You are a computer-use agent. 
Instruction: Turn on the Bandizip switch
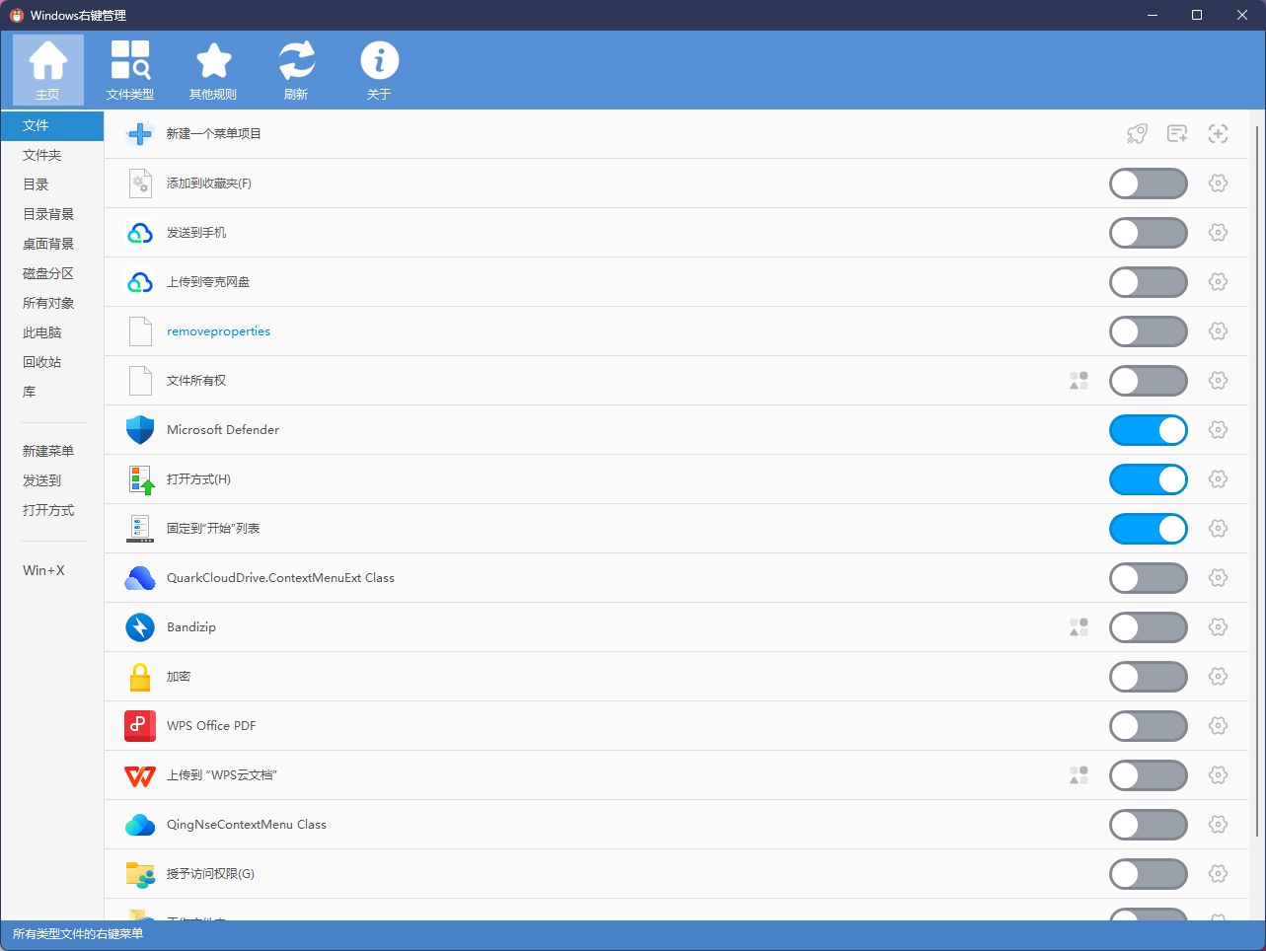pos(1149,627)
